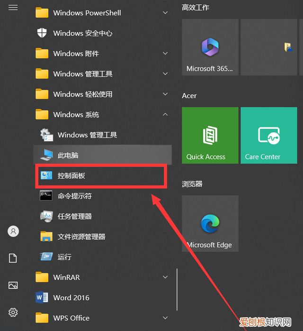Screen dimensions: 303x331
Task: Open the small folder tile beside Microsoft 365
Action: click(x=269, y=47)
